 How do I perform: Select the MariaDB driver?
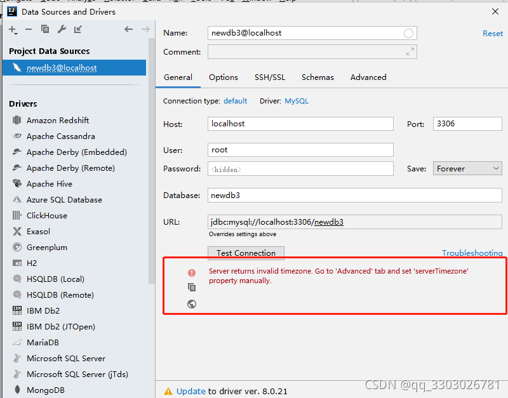click(43, 342)
